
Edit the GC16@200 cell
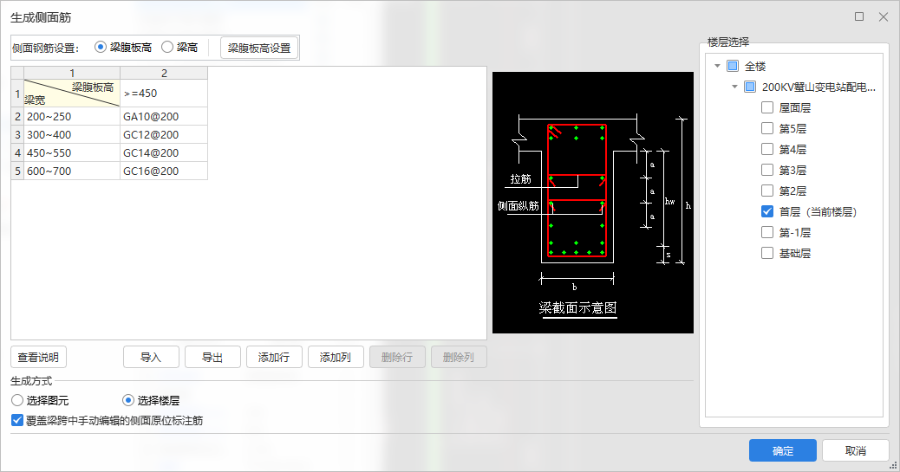pos(164,171)
